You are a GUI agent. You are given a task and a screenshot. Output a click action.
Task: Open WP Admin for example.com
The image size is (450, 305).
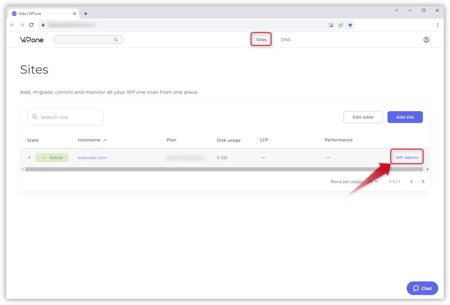tap(407, 157)
